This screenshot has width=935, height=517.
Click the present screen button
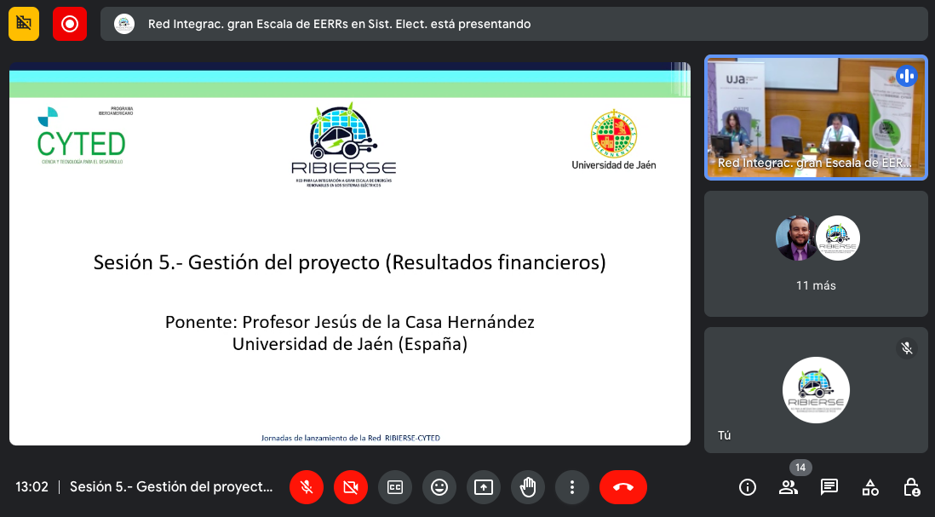[x=484, y=487]
